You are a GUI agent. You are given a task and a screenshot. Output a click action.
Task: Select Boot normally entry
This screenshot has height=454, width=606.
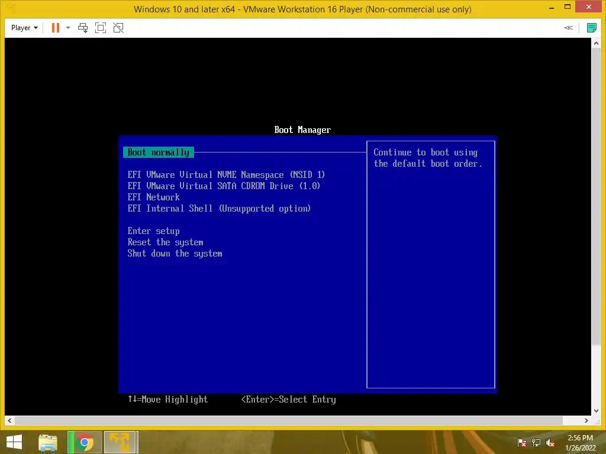pos(159,153)
